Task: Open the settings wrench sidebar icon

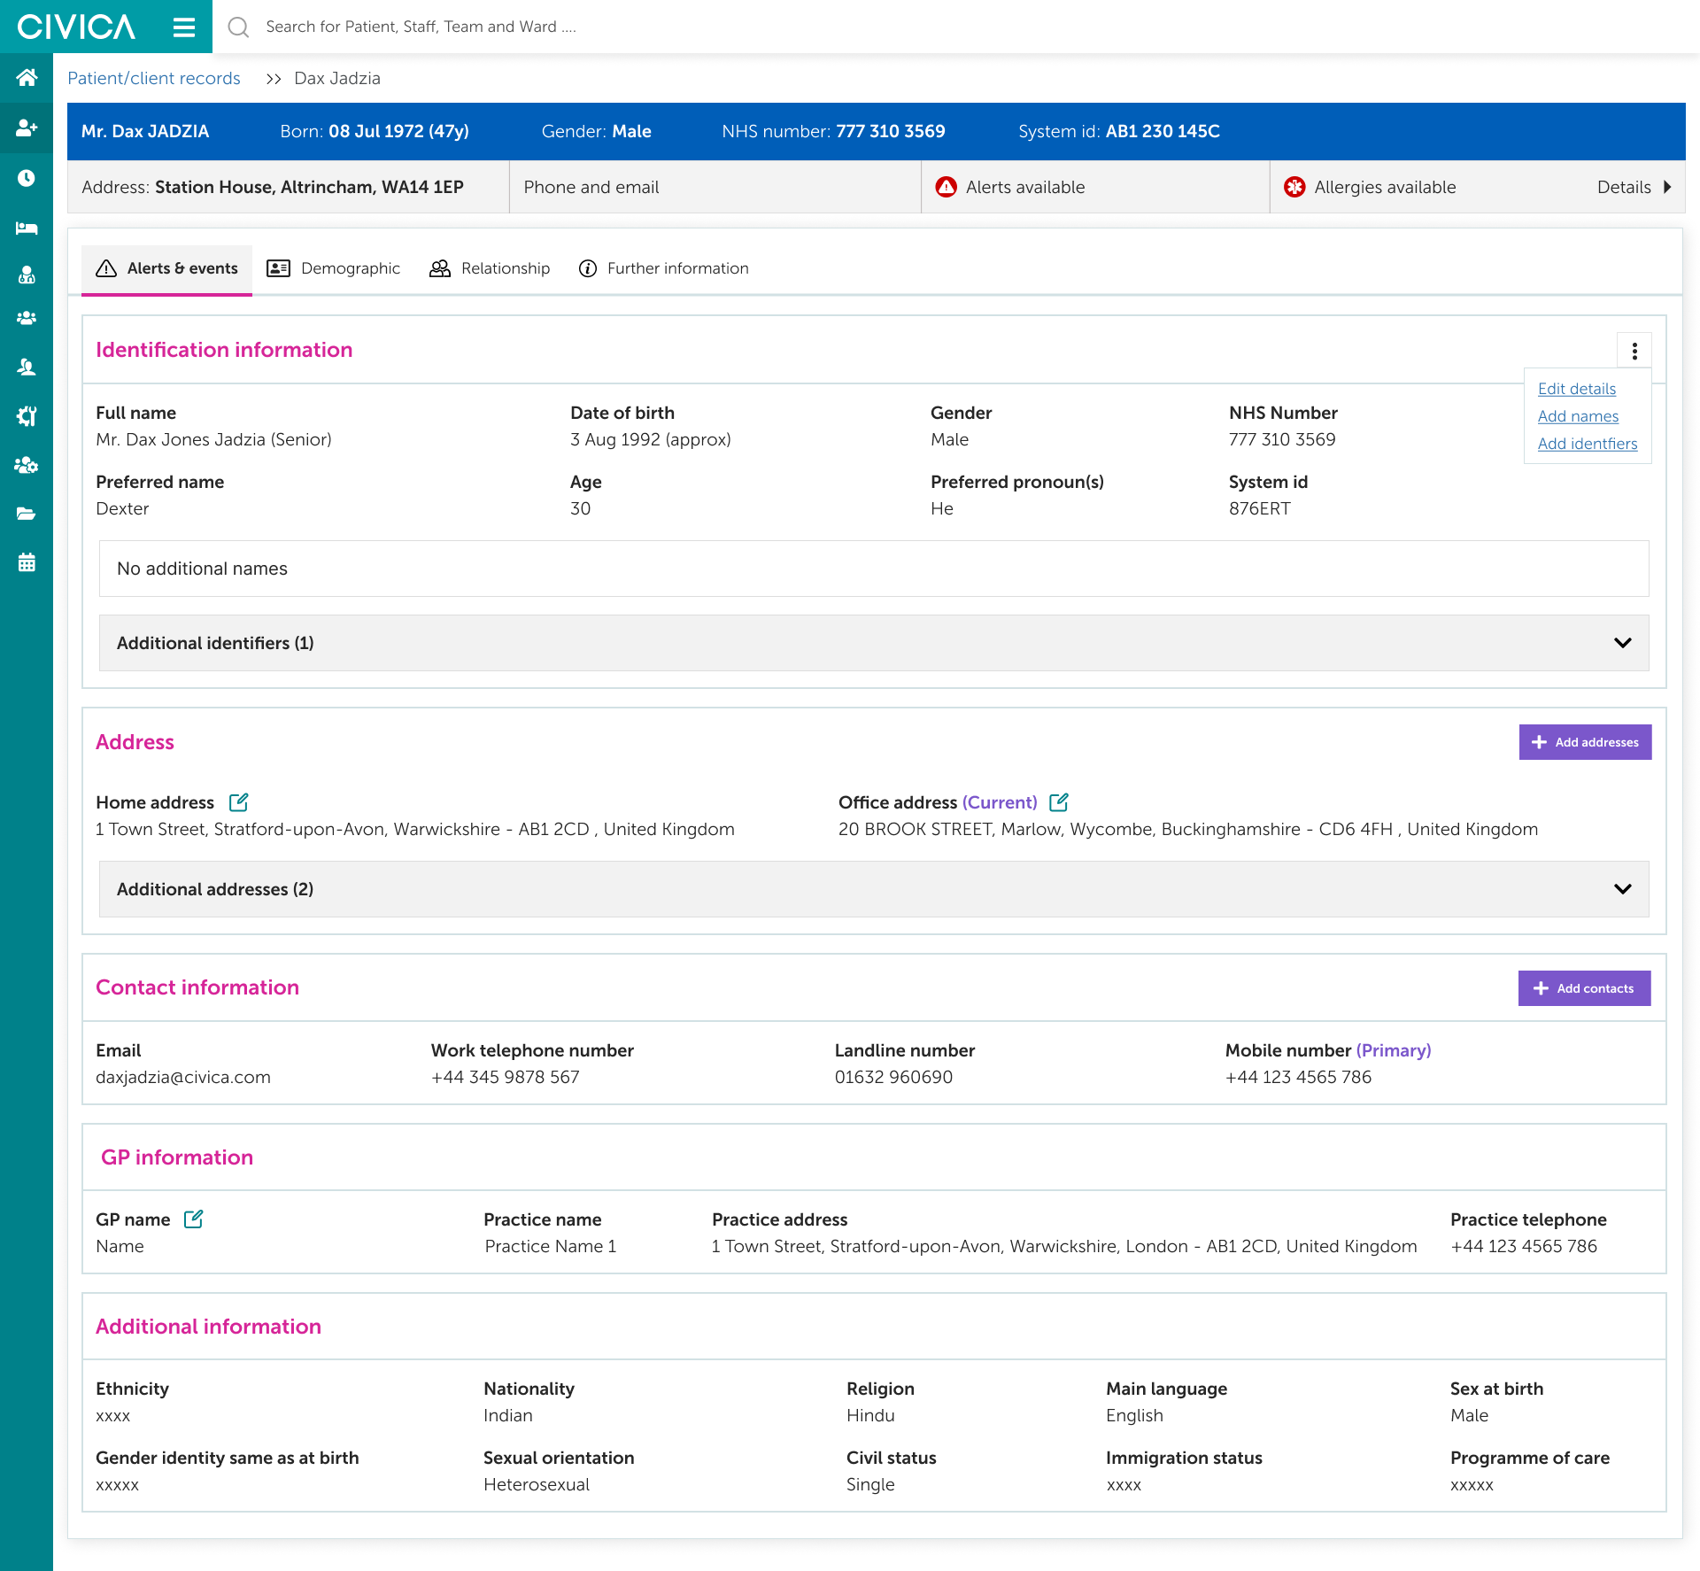Action: [x=27, y=415]
